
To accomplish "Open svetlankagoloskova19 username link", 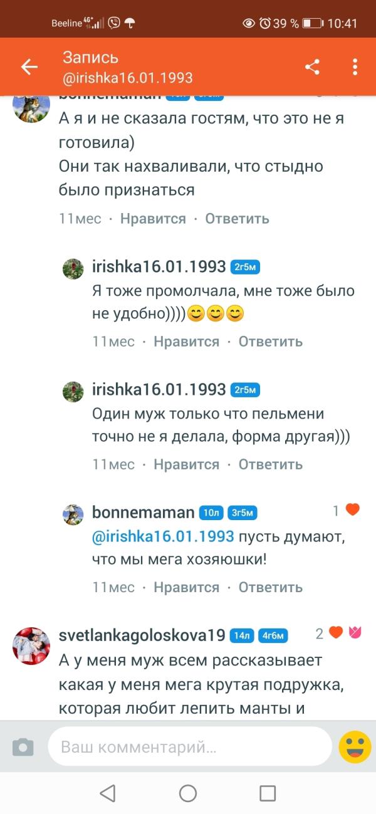I will [142, 635].
